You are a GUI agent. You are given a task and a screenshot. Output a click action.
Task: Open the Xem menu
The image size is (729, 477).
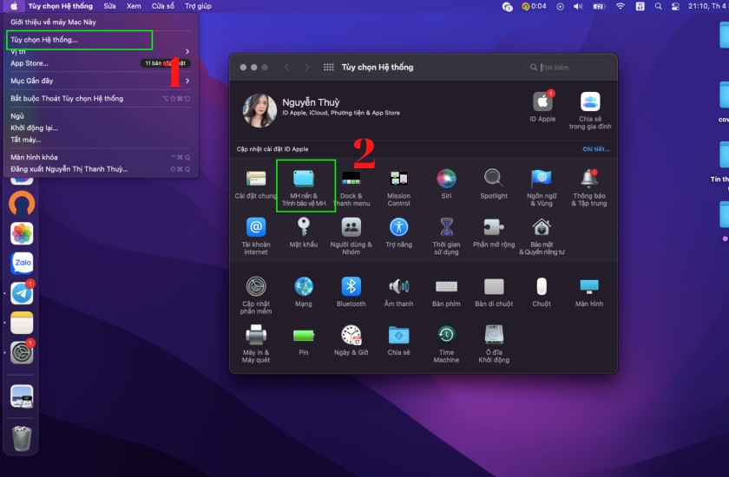tap(134, 6)
